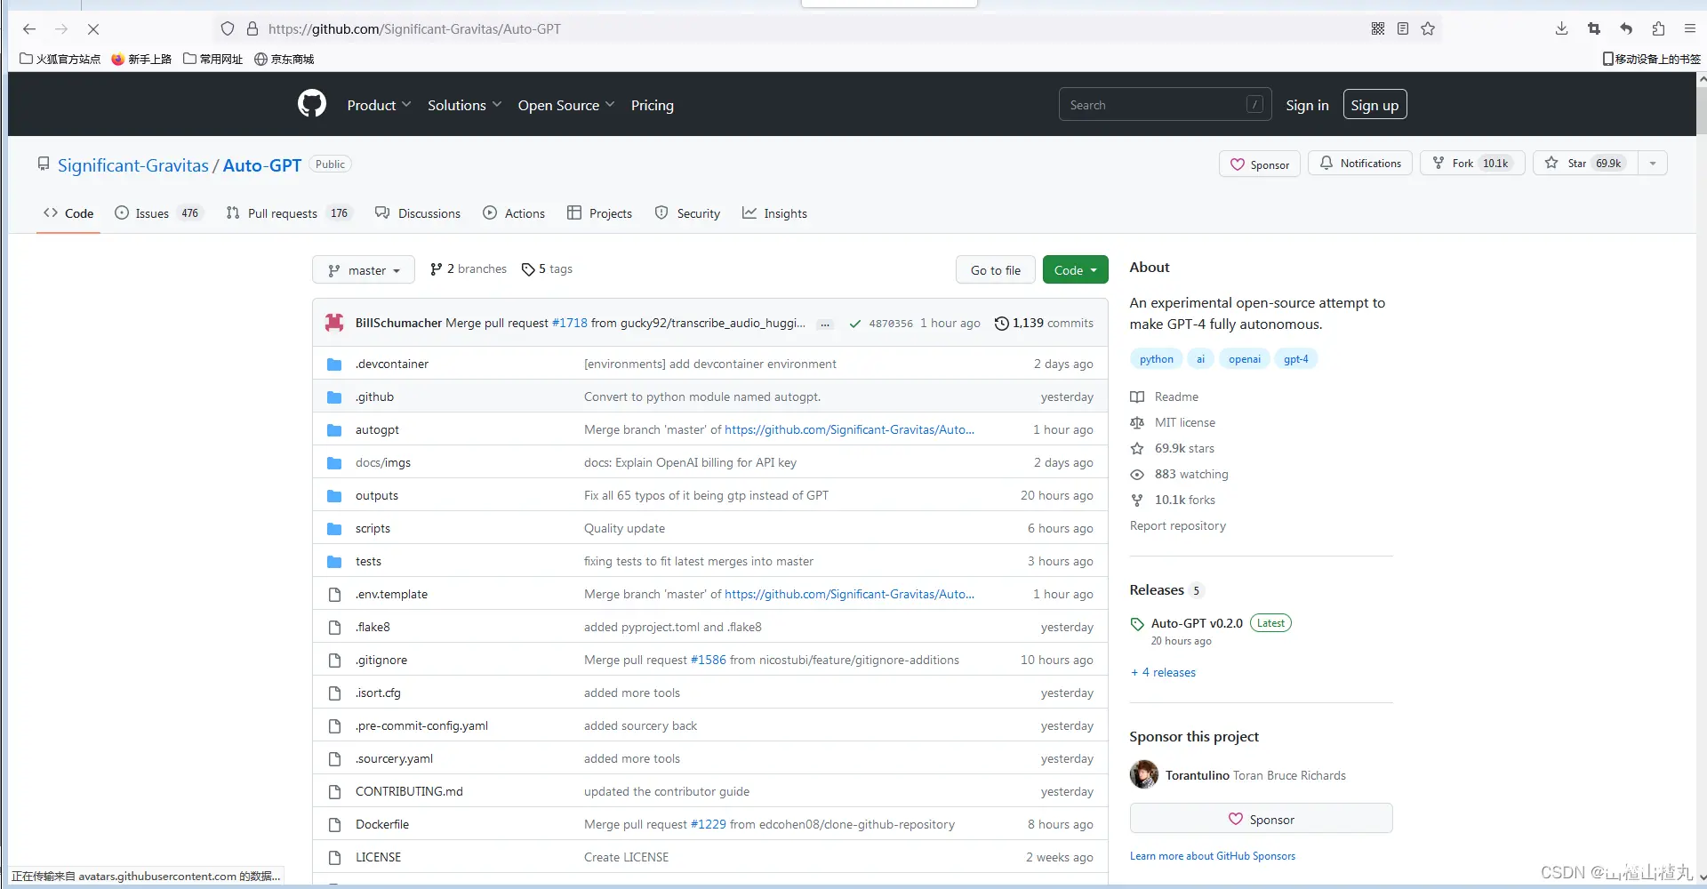Go back with browser back arrow
The image size is (1707, 889).
point(29,29)
